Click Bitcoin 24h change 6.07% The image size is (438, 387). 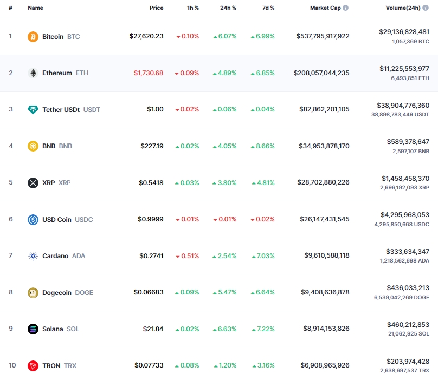[225, 36]
